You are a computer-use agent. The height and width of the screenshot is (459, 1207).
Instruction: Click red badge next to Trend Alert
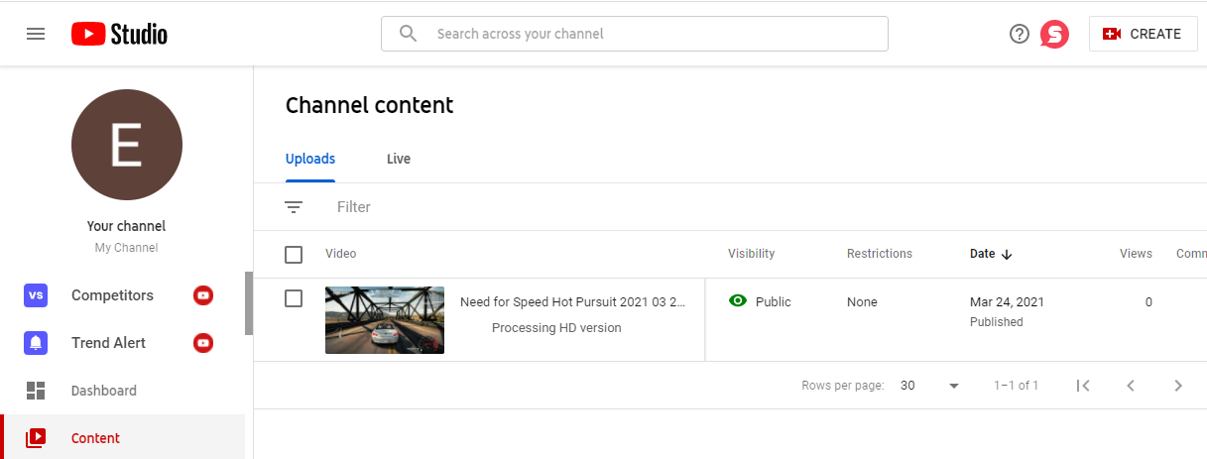(203, 343)
